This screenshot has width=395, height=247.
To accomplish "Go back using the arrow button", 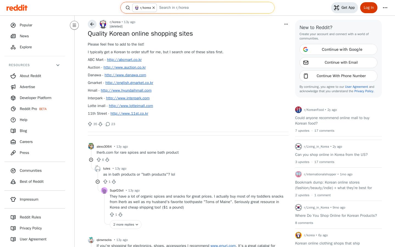I will click(x=92, y=24).
